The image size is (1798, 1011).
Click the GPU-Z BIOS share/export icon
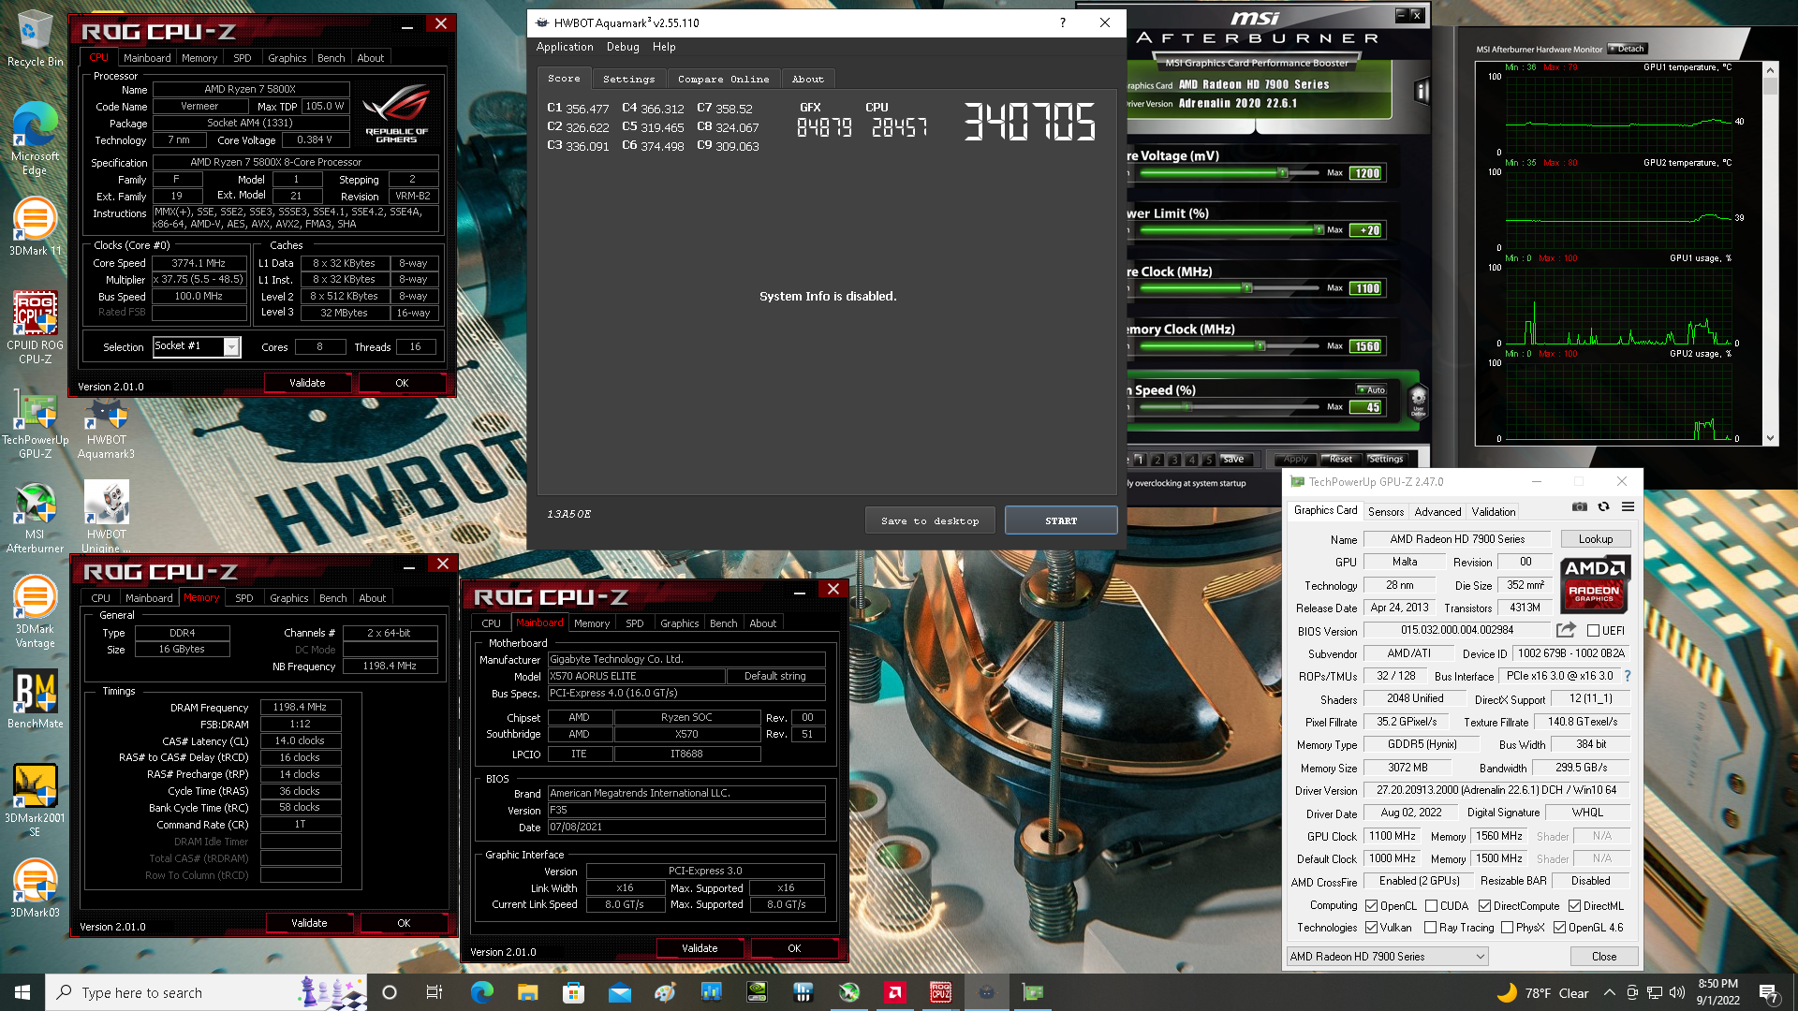pyautogui.click(x=1566, y=630)
